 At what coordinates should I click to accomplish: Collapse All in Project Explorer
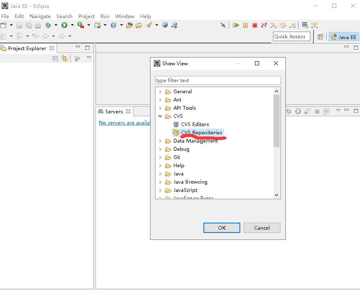[x=55, y=58]
